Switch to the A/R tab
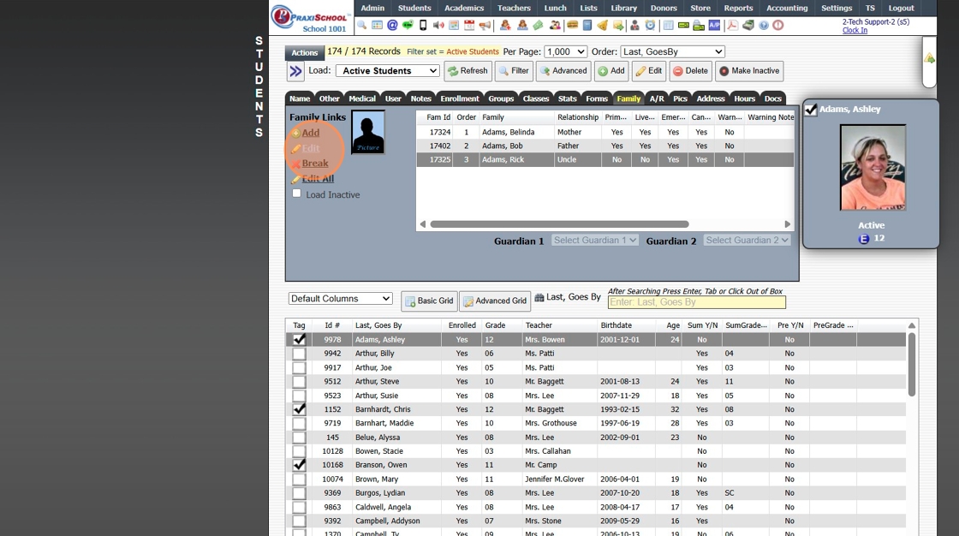Image resolution: width=959 pixels, height=536 pixels. [x=657, y=98]
